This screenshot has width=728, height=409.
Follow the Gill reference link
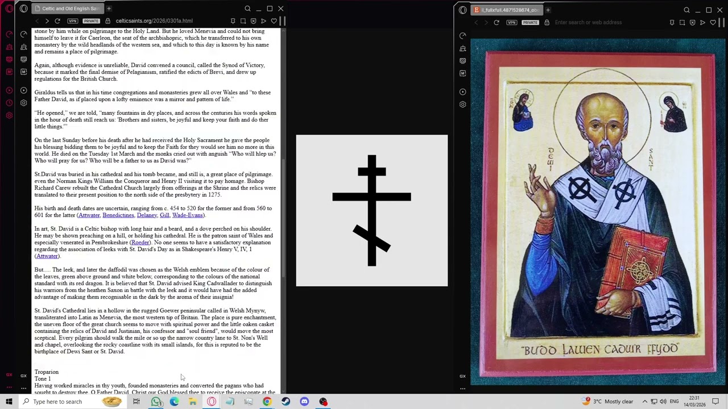click(164, 215)
